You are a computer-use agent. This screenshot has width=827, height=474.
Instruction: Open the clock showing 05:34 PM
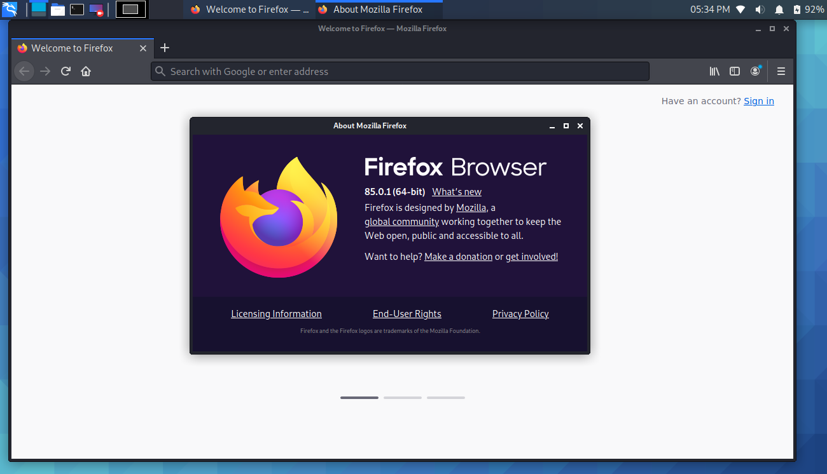(710, 10)
